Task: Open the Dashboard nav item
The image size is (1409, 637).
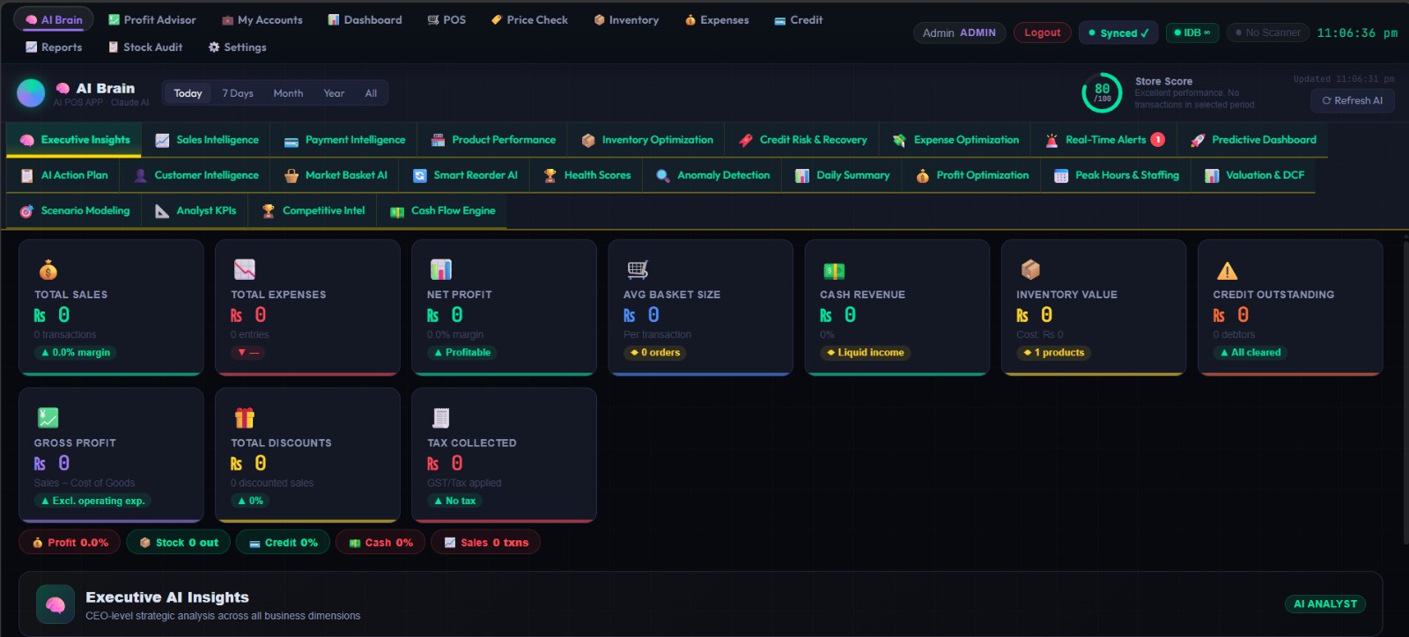Action: coord(365,19)
